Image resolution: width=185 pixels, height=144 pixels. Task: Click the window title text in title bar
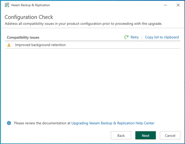[31, 5]
